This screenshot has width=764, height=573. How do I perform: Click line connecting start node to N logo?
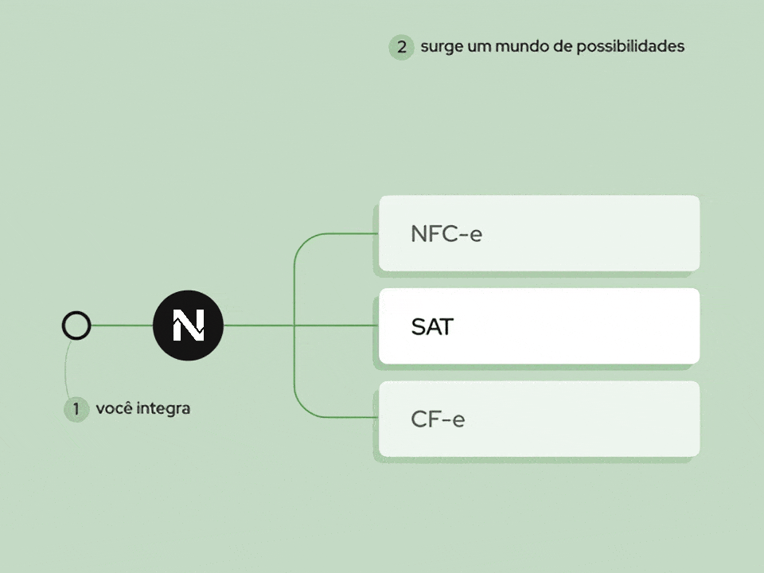pos(121,325)
